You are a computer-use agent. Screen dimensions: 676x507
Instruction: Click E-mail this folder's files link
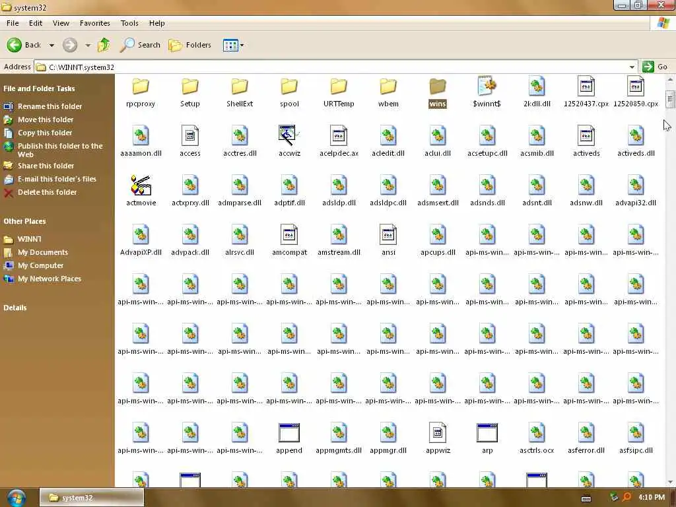[x=57, y=179]
